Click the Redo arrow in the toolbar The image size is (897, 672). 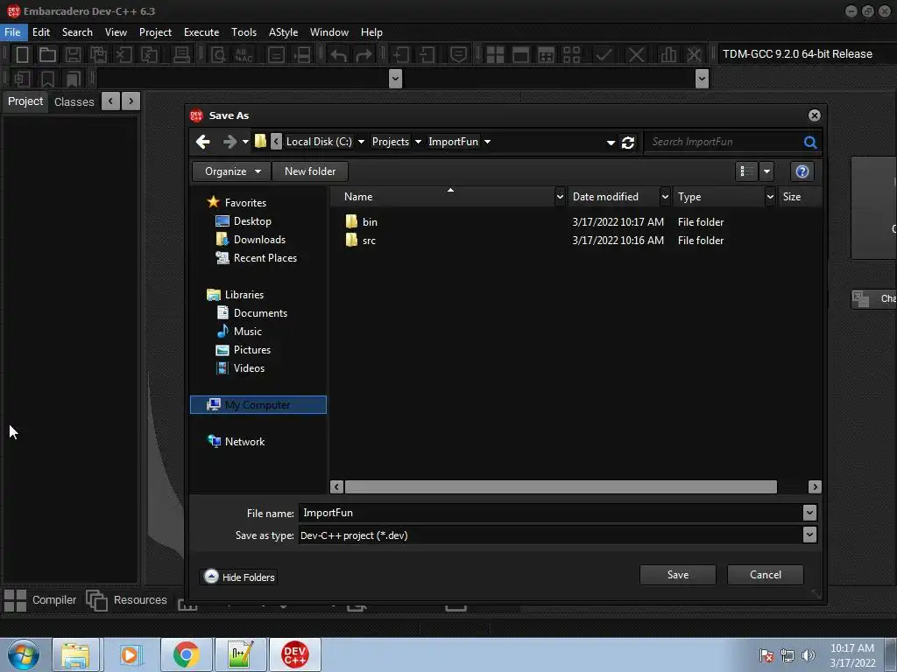(x=364, y=55)
